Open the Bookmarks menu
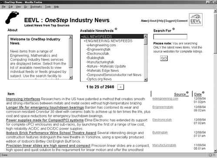217x158 pixels. 36,7
